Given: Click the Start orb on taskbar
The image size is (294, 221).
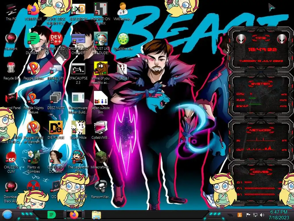Looking at the screenshot, I should 7,215.
